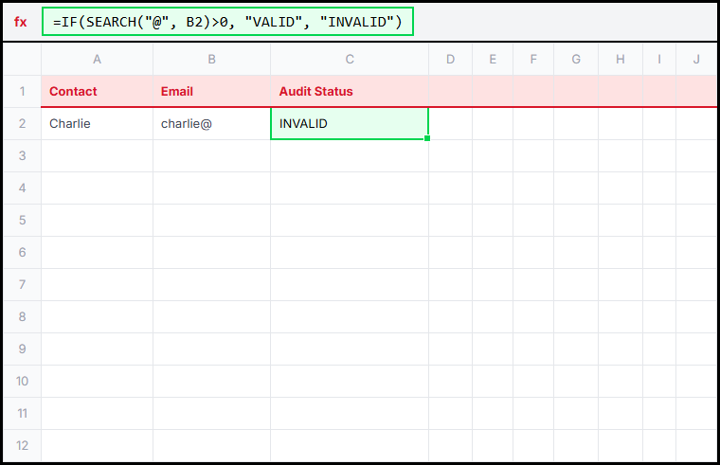720x465 pixels.
Task: Click the Email header cell
Action: [x=211, y=92]
